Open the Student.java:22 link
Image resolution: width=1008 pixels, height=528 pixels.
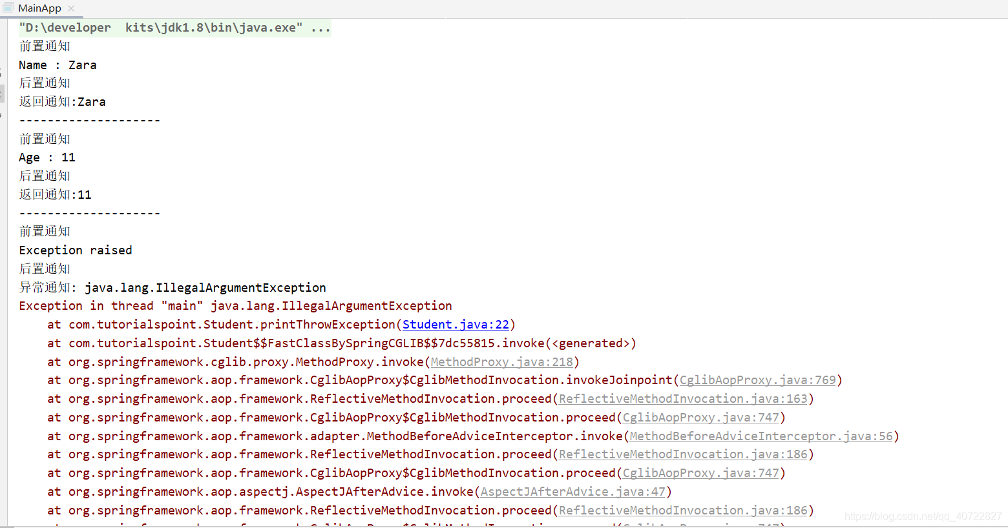coord(456,325)
